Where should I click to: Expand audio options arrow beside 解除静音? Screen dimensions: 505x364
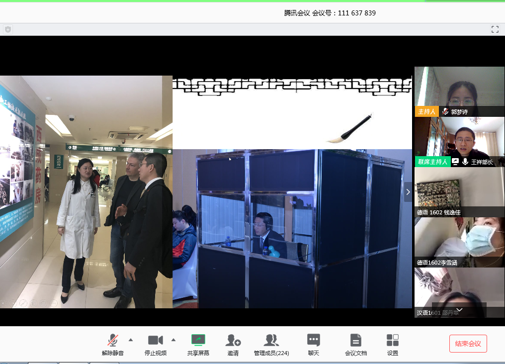pos(131,340)
